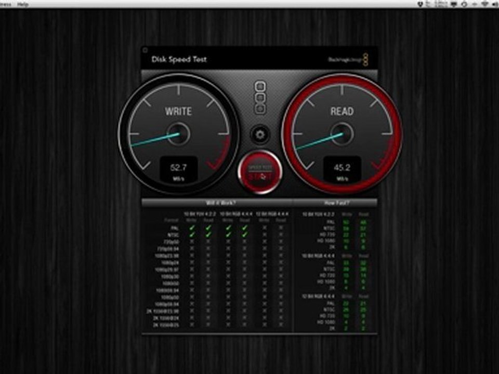The image size is (499, 374).
Task: Click 720p50 10 Bit YUV write cross mark
Action: coord(192,242)
